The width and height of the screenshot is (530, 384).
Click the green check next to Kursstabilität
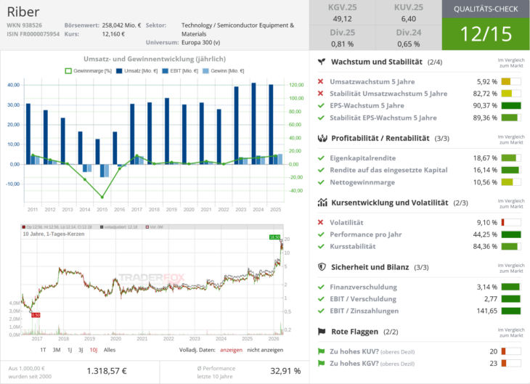coord(321,246)
